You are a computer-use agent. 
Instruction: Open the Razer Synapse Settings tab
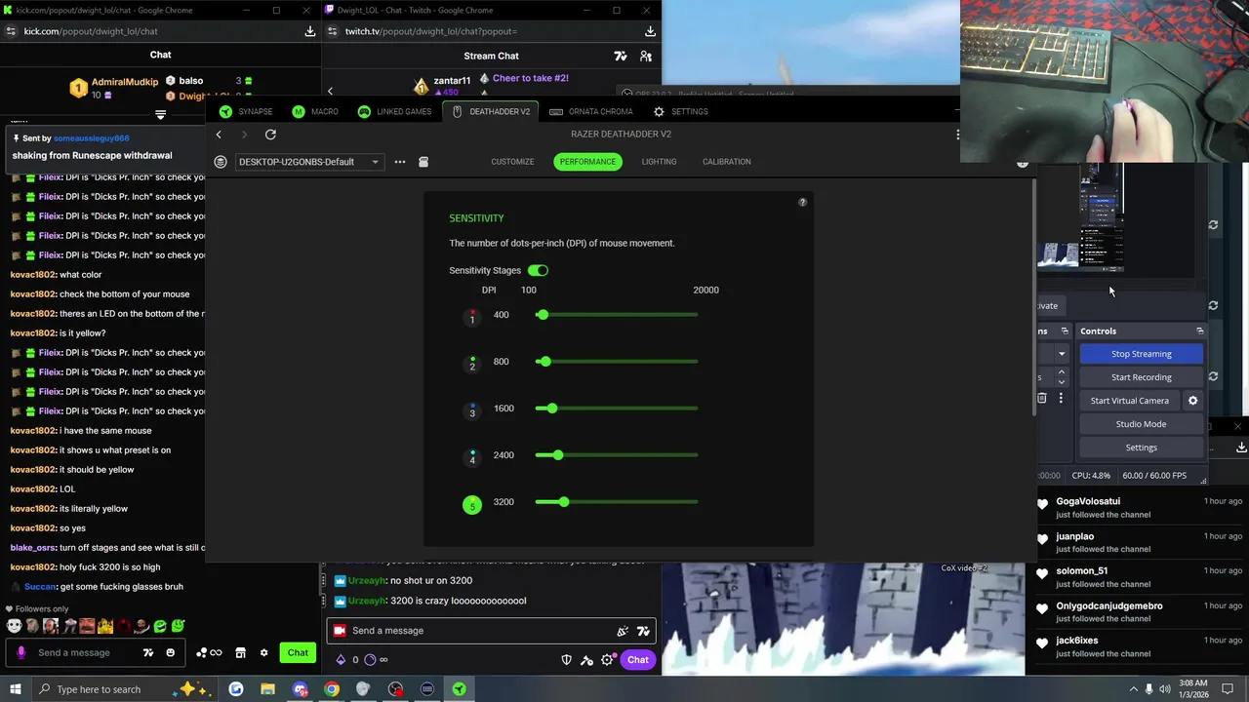680,111
